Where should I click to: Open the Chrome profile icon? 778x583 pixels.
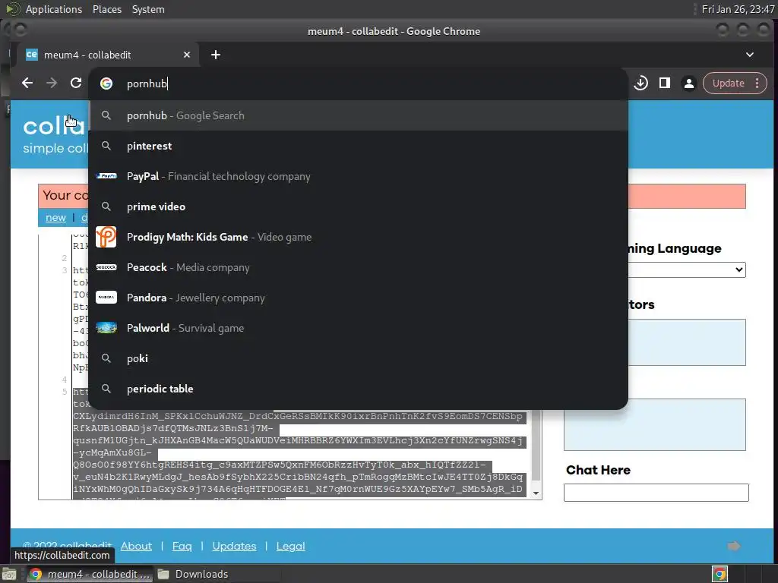[x=688, y=84]
